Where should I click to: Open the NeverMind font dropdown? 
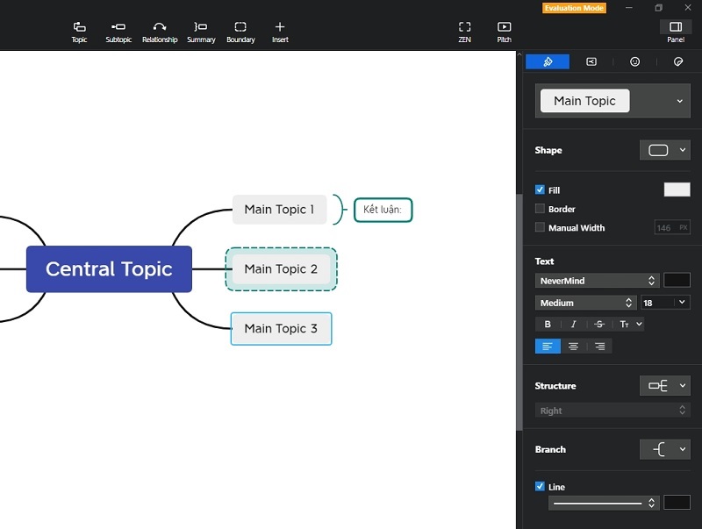(598, 281)
